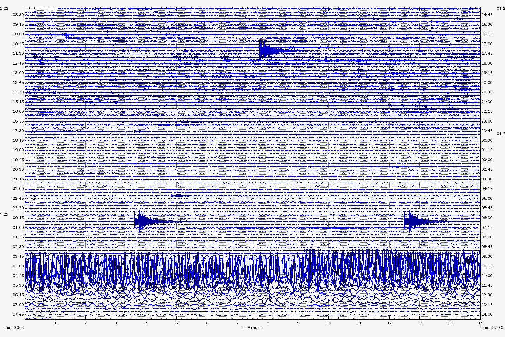Screen dimensions: 505x337
Task: Click the Time (UTC) axis label
Action: pyautogui.click(x=492, y=328)
